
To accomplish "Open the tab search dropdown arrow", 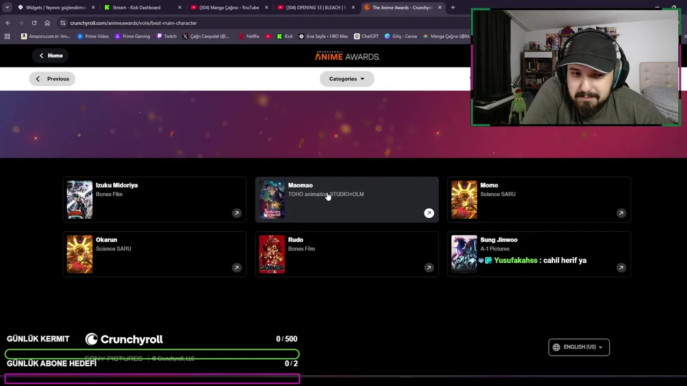I will tap(7, 8).
